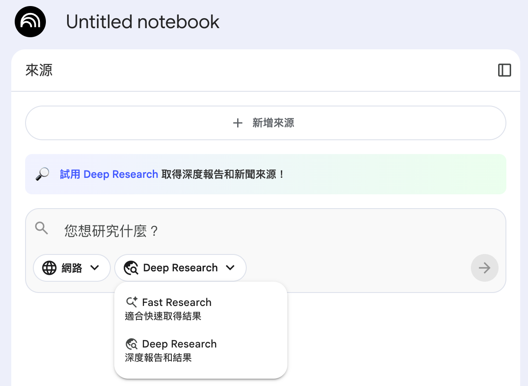The width and height of the screenshot is (528, 386).
Task: Click the NotebookLM logo icon
Action: coord(30,21)
